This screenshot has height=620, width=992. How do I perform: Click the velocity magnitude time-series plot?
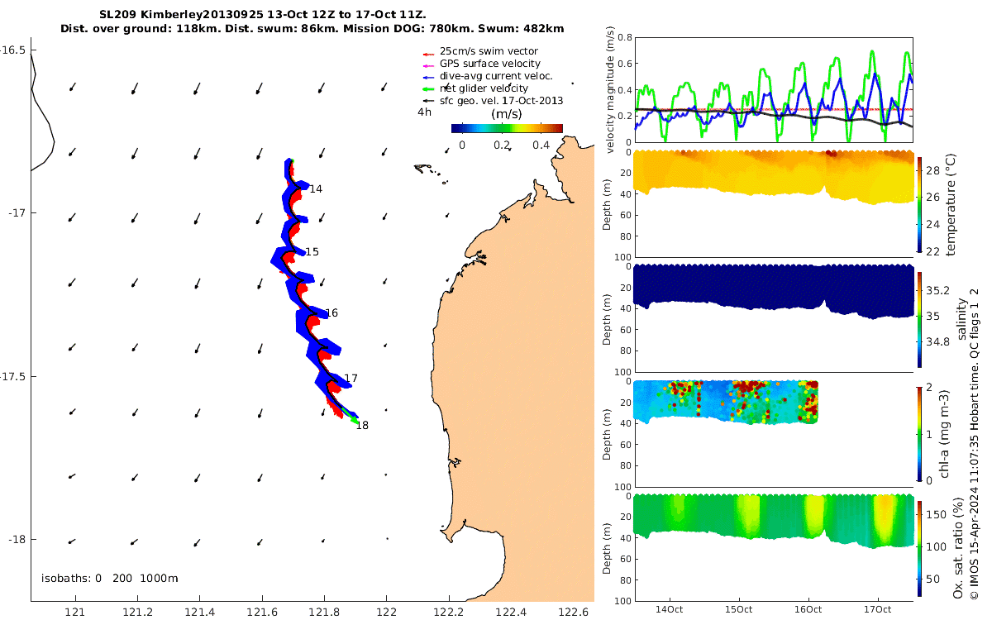[x=774, y=89]
